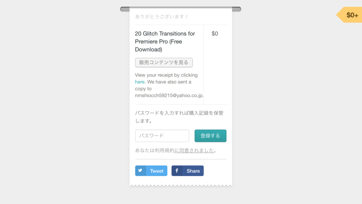Click the あなたは利用規約 text
This screenshot has height=204, width=362.
click(x=155, y=150)
